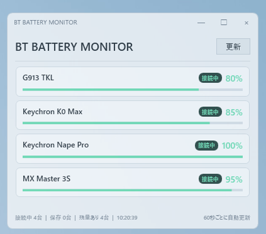This screenshot has width=266, height=234.
Task: Click the 接続中 badge for Keychron K0 Max
Action: [x=210, y=112]
